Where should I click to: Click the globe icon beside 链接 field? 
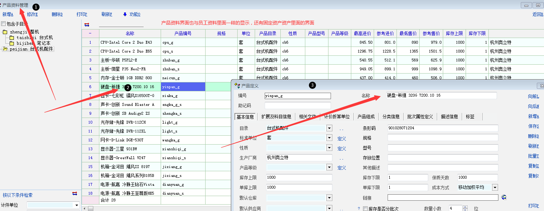coord(504,197)
